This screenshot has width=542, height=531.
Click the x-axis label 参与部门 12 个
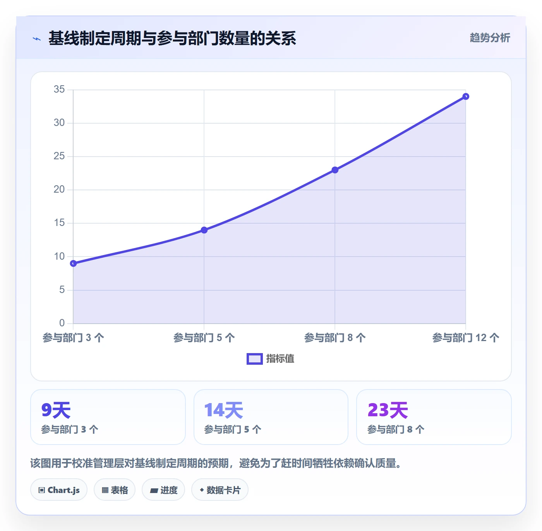point(466,338)
